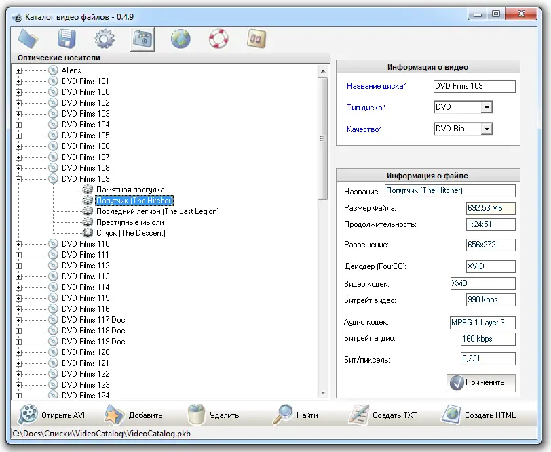Image resolution: width=551 pixels, height=452 pixels.
Task: Click the Добавить button
Action: [133, 415]
